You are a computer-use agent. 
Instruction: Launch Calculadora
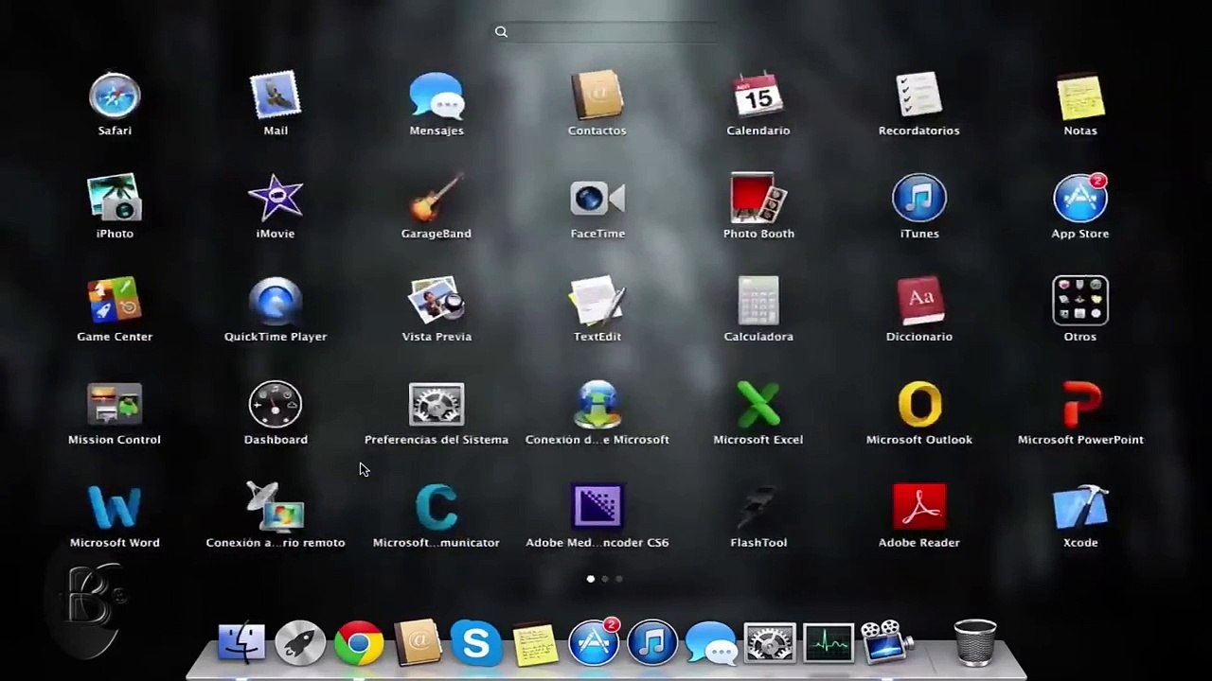(758, 303)
